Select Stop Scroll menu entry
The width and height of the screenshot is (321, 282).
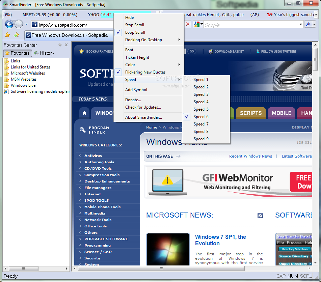(149, 25)
